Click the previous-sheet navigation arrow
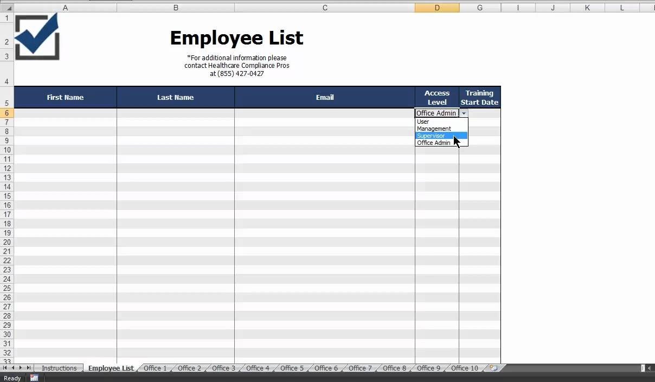The image size is (655, 382). point(13,368)
